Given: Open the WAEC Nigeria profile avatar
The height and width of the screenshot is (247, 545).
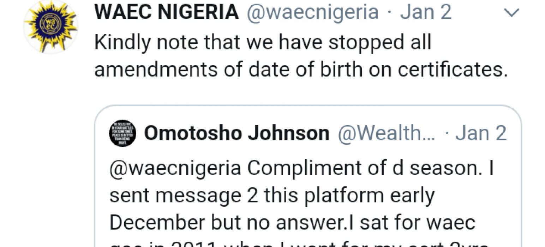Looking at the screenshot, I should 51,27.
